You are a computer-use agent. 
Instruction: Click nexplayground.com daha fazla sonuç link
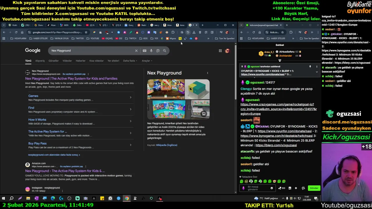[54, 155]
